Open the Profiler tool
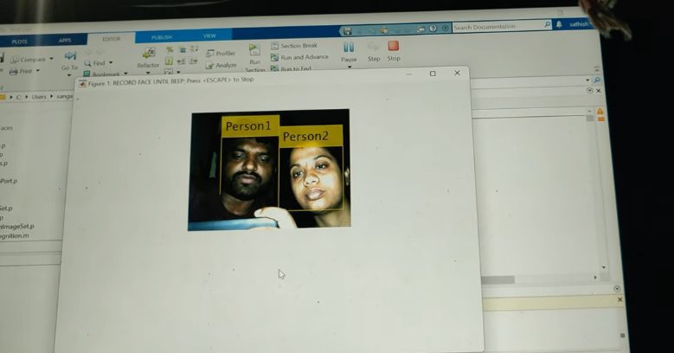 (x=221, y=54)
